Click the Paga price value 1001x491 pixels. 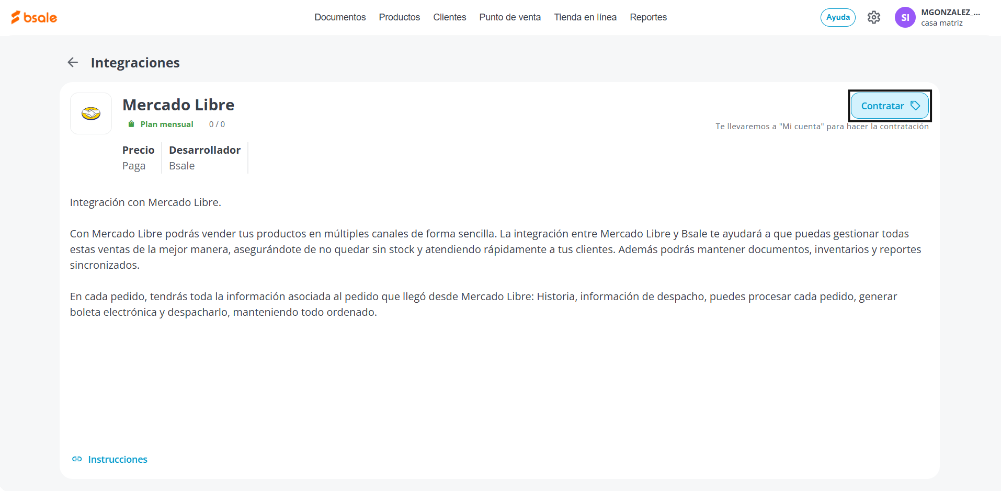(x=134, y=166)
